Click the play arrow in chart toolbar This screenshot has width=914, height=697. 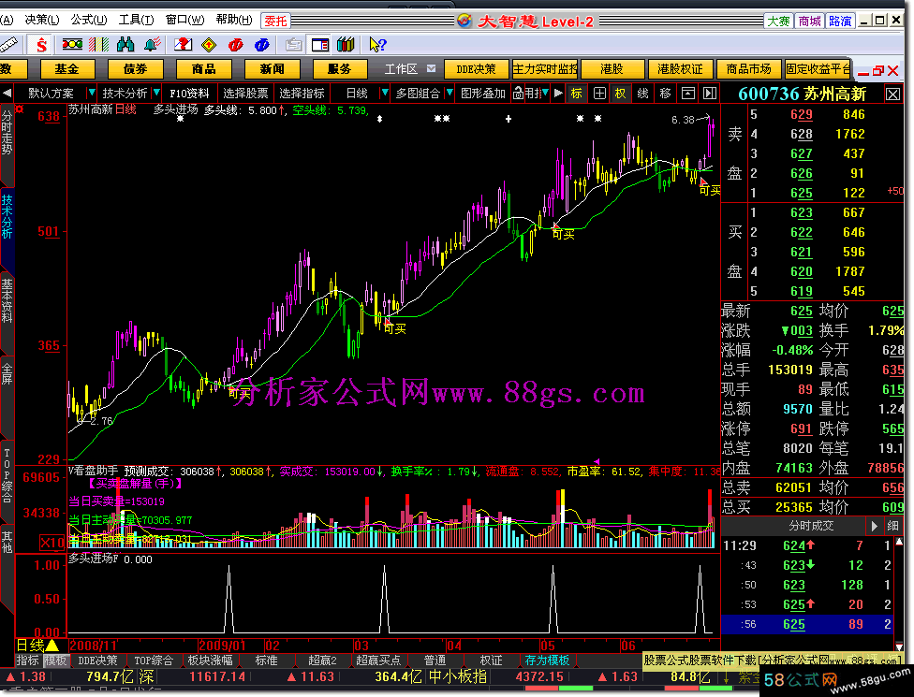(558, 93)
